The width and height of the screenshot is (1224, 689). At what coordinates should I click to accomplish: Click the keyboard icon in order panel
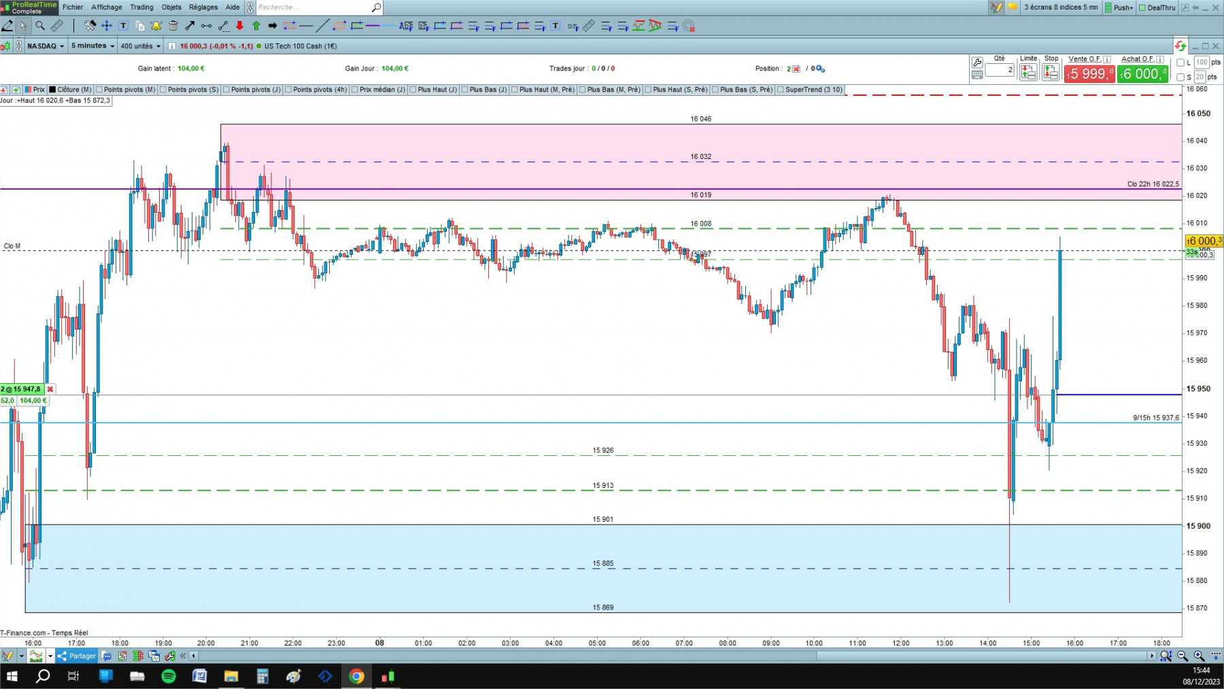point(977,75)
